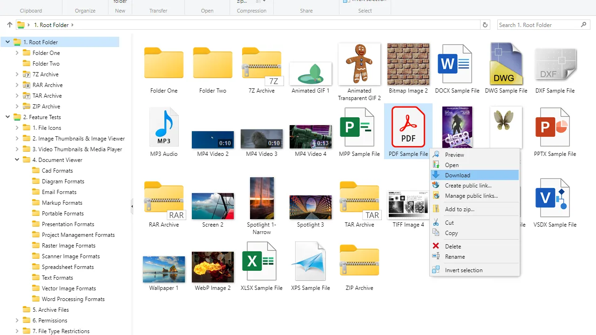Screen dimensions: 596x335
Task: Collapse the 2. Feature Tests tree node
Action: (x=7, y=117)
